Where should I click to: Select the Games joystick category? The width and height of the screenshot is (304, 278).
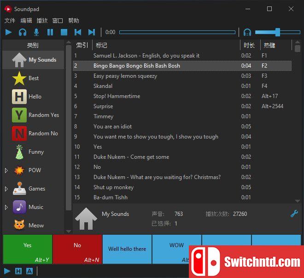(33, 189)
